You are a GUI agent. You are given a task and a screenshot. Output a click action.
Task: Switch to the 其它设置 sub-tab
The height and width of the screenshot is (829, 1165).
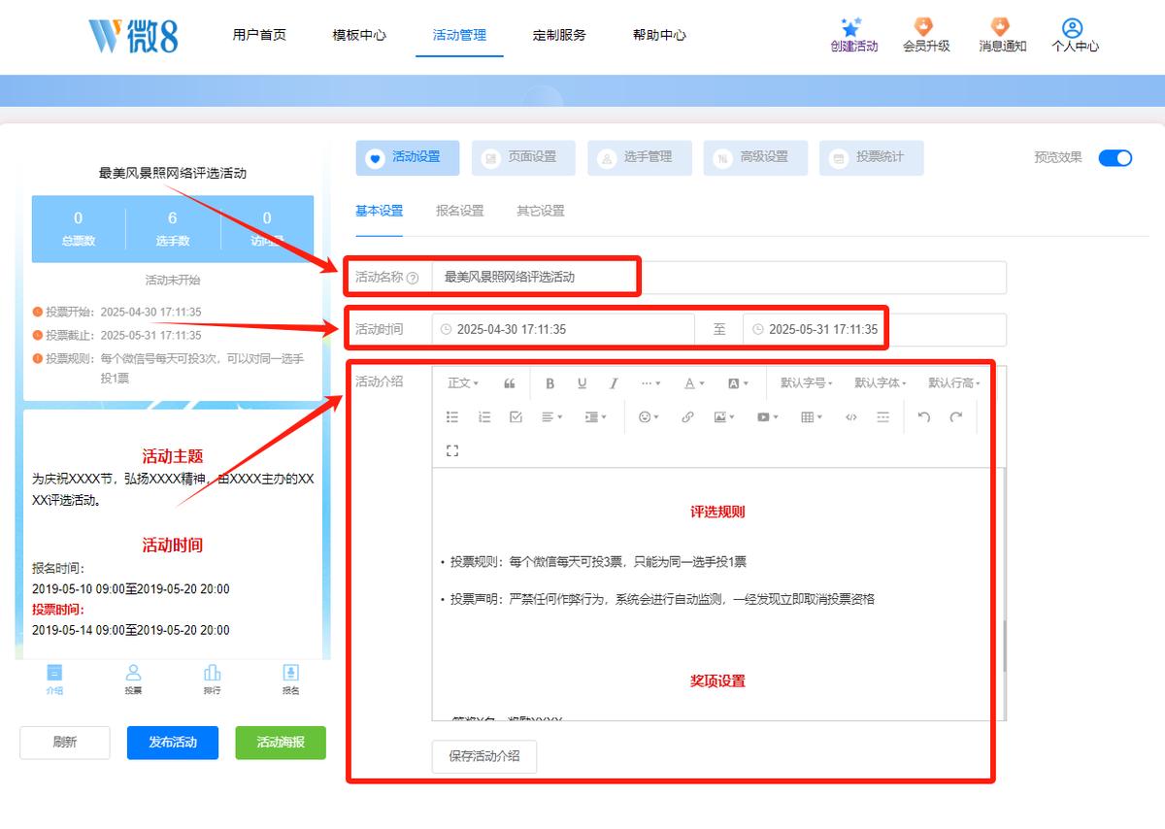point(540,211)
